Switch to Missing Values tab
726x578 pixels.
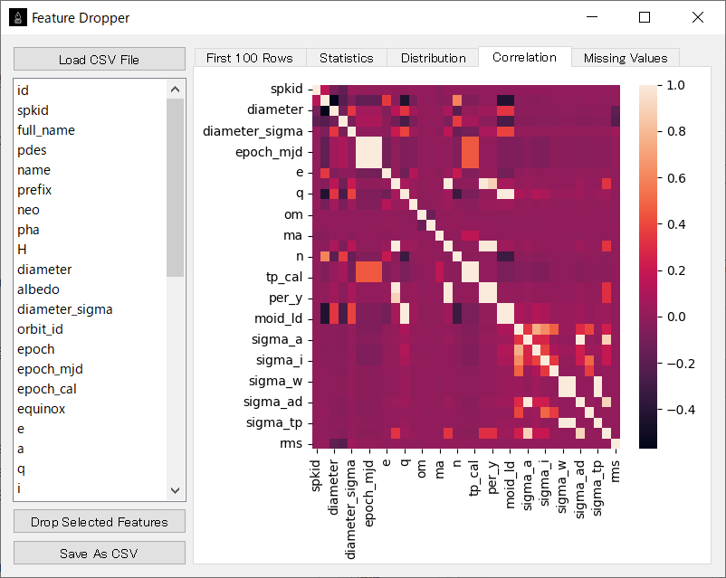pyautogui.click(x=626, y=58)
